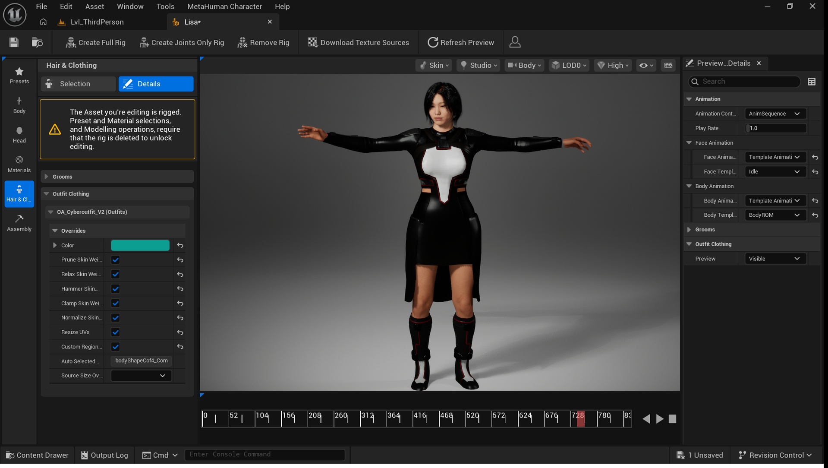Open Source Size Override dropdown
828x468 pixels.
pos(141,376)
